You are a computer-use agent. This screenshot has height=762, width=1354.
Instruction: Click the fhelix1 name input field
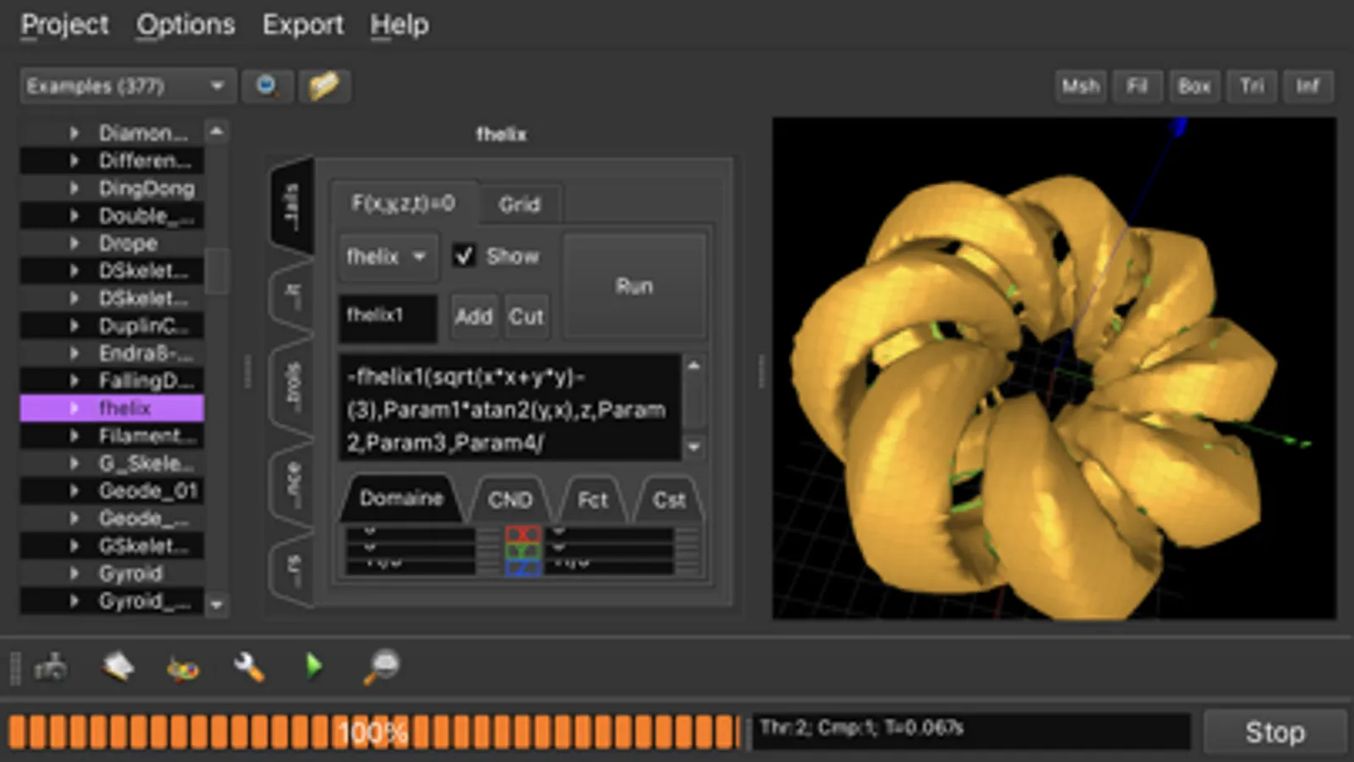(x=388, y=317)
